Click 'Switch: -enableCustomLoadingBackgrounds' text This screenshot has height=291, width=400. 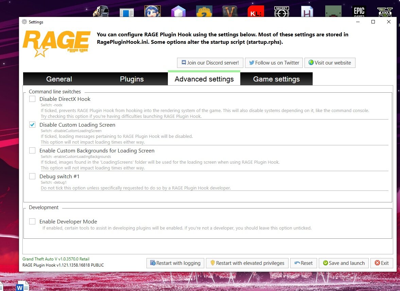coord(76,157)
